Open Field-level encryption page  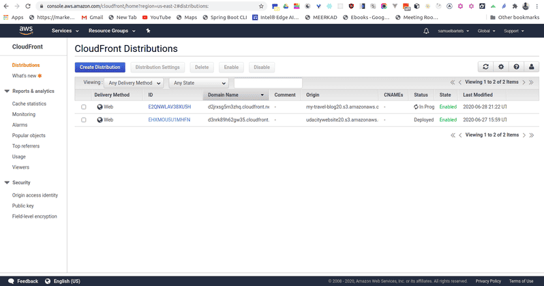[34, 216]
